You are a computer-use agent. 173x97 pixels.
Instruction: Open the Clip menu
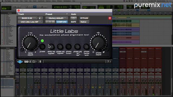(30, 1)
